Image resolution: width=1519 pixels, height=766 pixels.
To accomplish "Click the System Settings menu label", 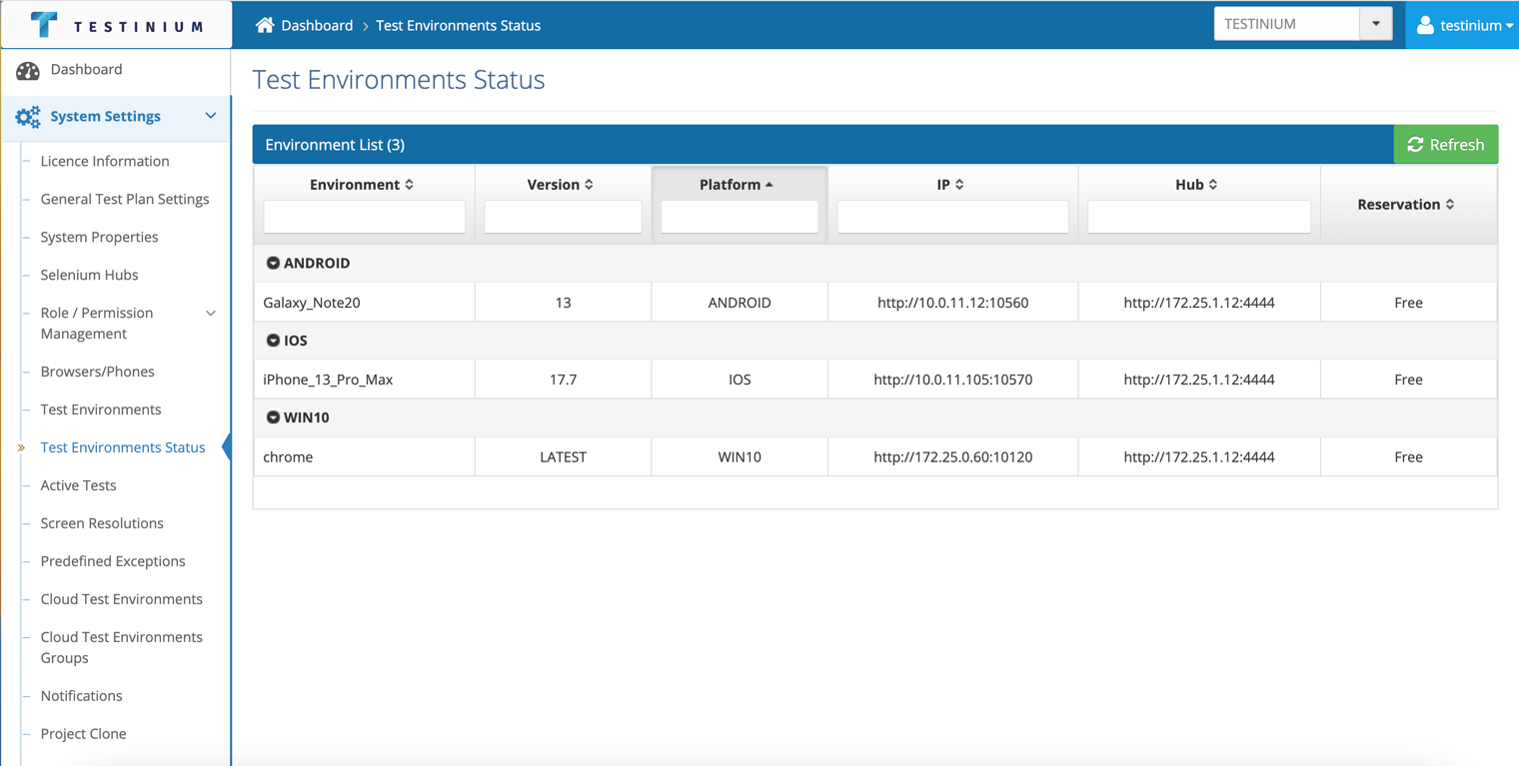I will click(105, 116).
